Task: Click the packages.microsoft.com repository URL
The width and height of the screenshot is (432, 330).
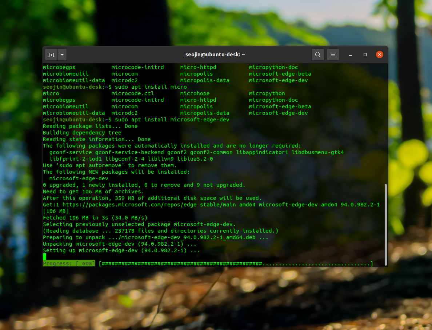Action: click(x=129, y=205)
